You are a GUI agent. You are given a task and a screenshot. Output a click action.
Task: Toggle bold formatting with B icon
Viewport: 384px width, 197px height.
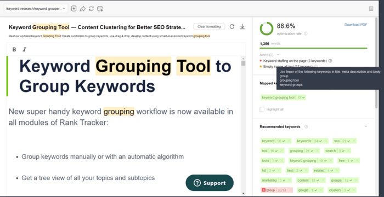click(14, 49)
